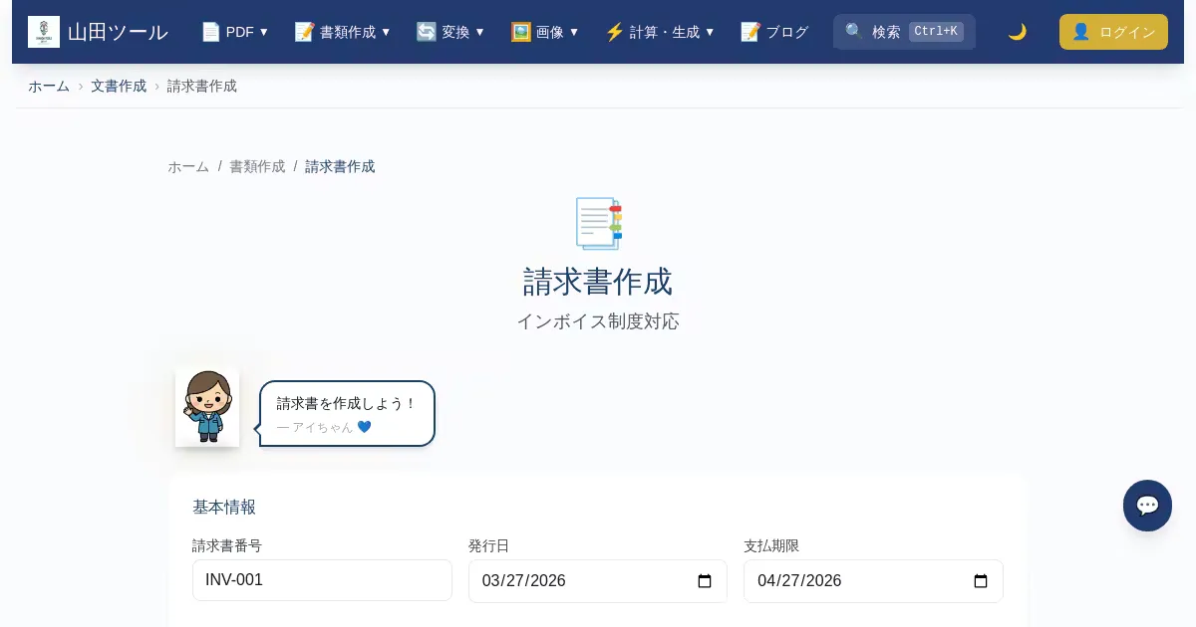
Task: Open the floating chat bubble button
Action: (x=1147, y=506)
